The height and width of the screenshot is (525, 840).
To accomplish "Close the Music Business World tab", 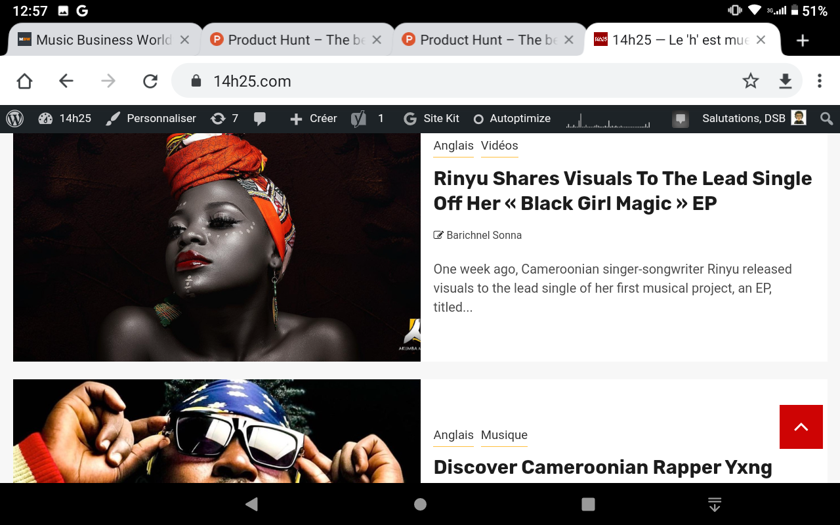I will point(185,40).
